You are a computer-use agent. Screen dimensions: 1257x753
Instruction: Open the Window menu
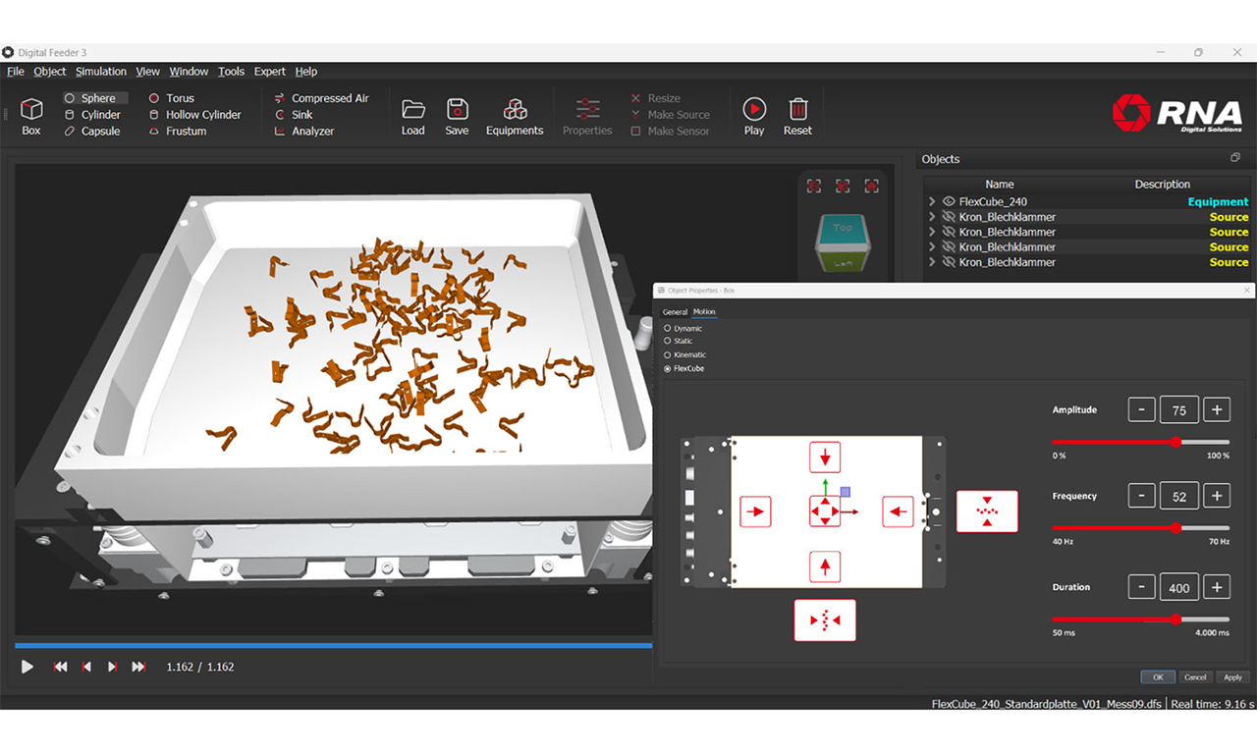[x=189, y=72]
